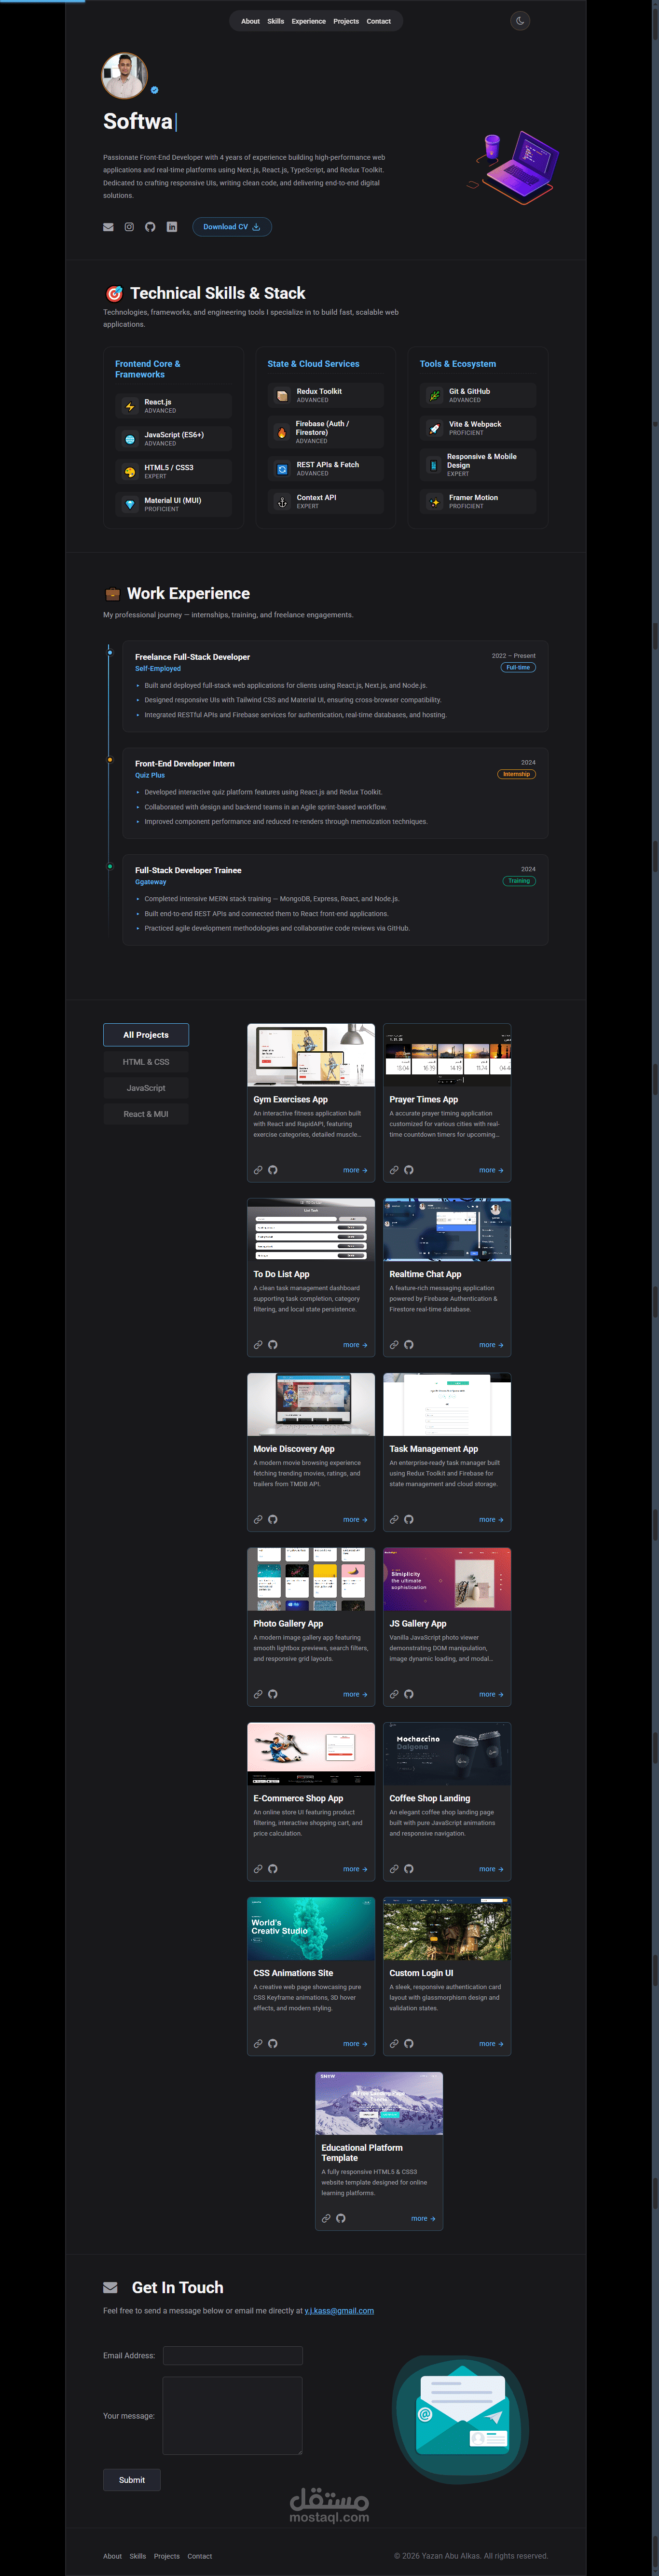
Task: Click the profile avatar photo
Action: 125,76
